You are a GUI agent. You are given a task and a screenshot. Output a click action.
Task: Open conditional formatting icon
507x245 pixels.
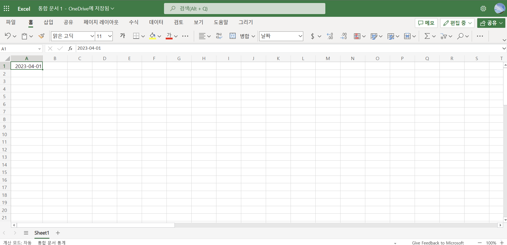[357, 36]
